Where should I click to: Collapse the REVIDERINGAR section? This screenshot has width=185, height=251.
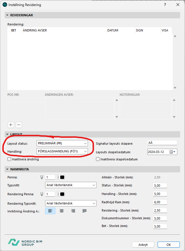[7, 15]
